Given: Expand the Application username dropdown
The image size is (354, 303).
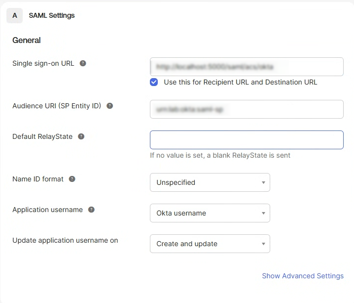Looking at the screenshot, I should pyautogui.click(x=210, y=213).
